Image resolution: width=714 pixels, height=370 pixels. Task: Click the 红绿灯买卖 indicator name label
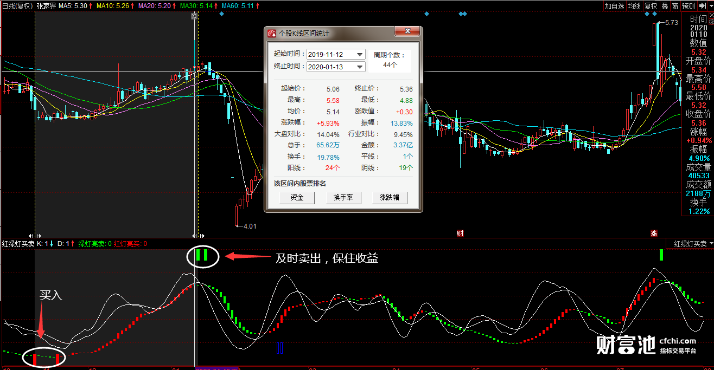[18, 244]
